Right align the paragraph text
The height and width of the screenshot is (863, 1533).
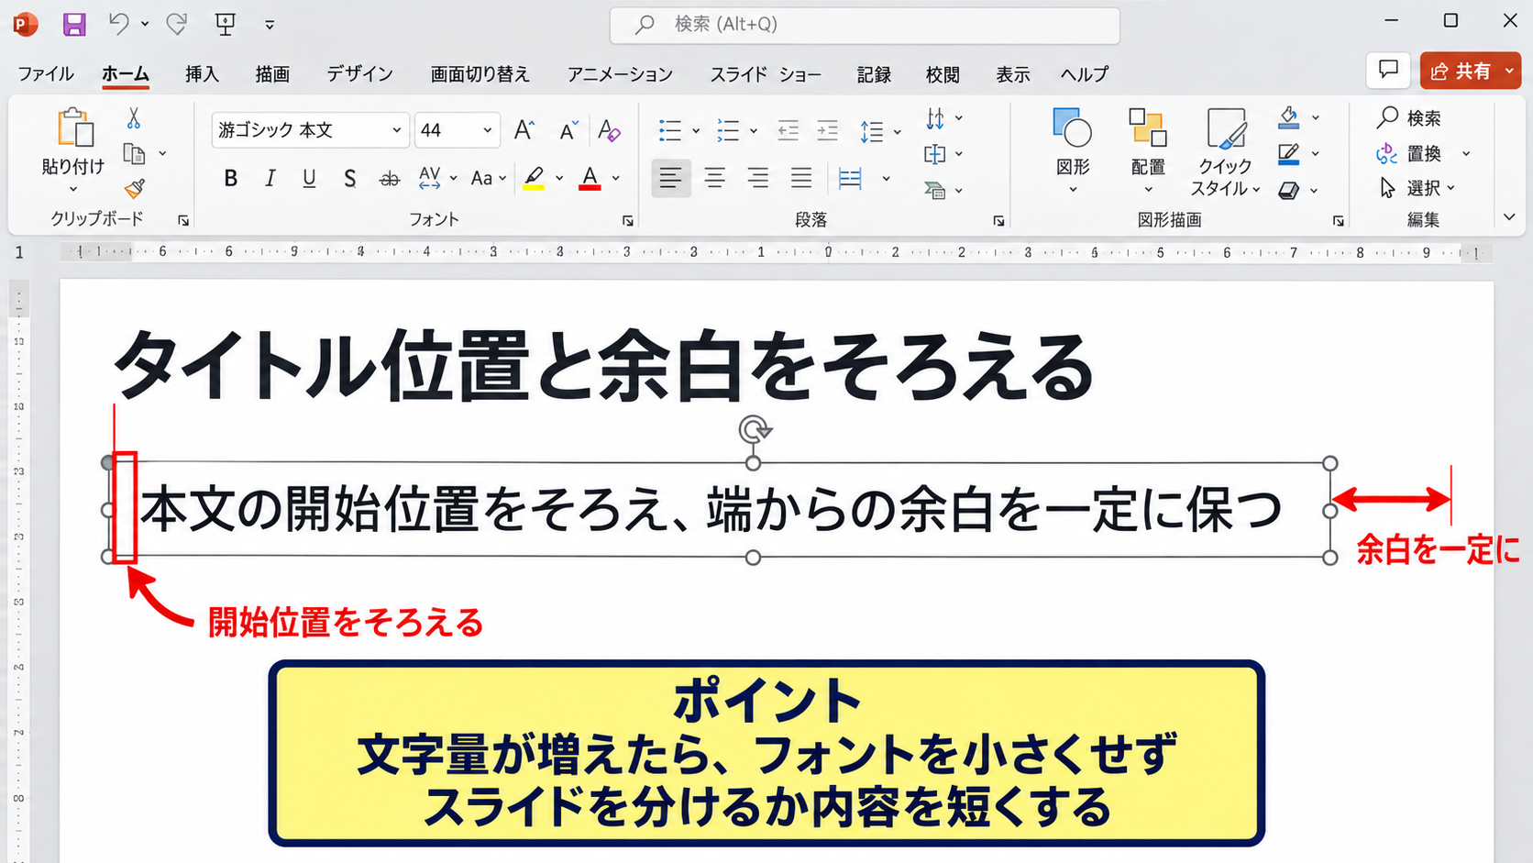tap(757, 178)
